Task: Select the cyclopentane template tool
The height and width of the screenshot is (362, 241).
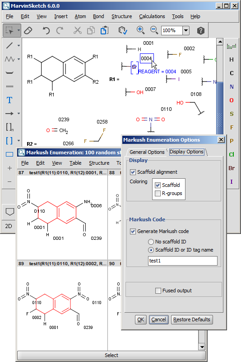Action: pyautogui.click(x=9, y=211)
